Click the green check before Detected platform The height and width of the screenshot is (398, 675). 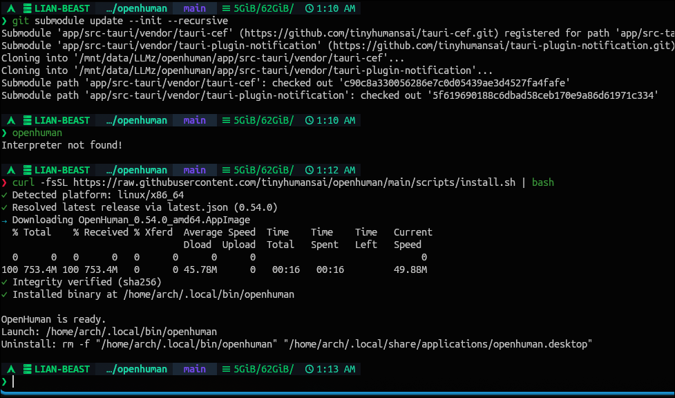[x=4, y=195]
